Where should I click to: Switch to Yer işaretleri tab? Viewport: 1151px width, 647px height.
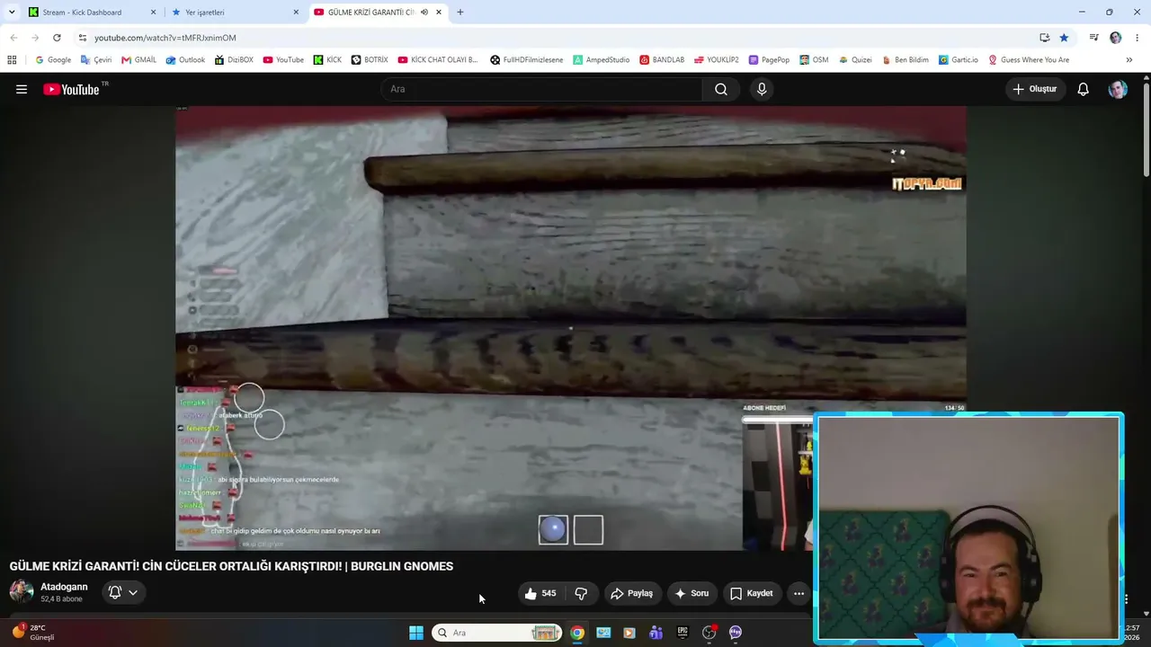[235, 13]
